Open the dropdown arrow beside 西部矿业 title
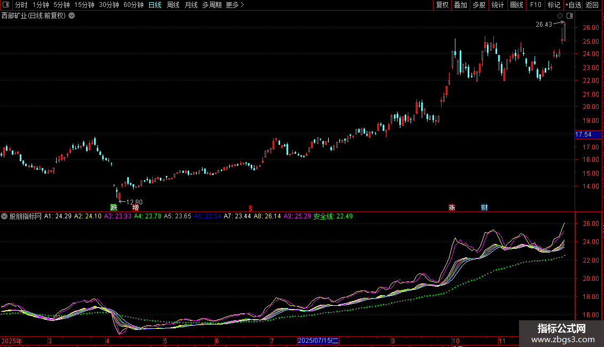 point(72,16)
